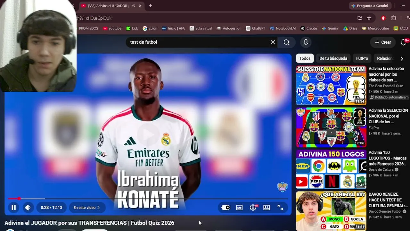Image resolution: width=410 pixels, height=231 pixels.
Task: Open the red extension icon
Action: 383,18
